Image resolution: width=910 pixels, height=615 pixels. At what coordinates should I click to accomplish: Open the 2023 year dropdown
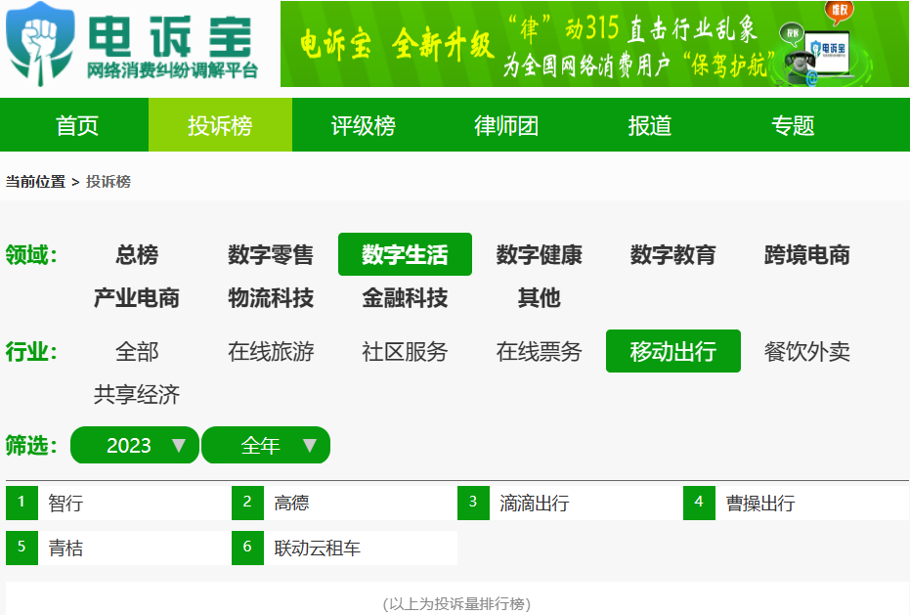(x=135, y=446)
